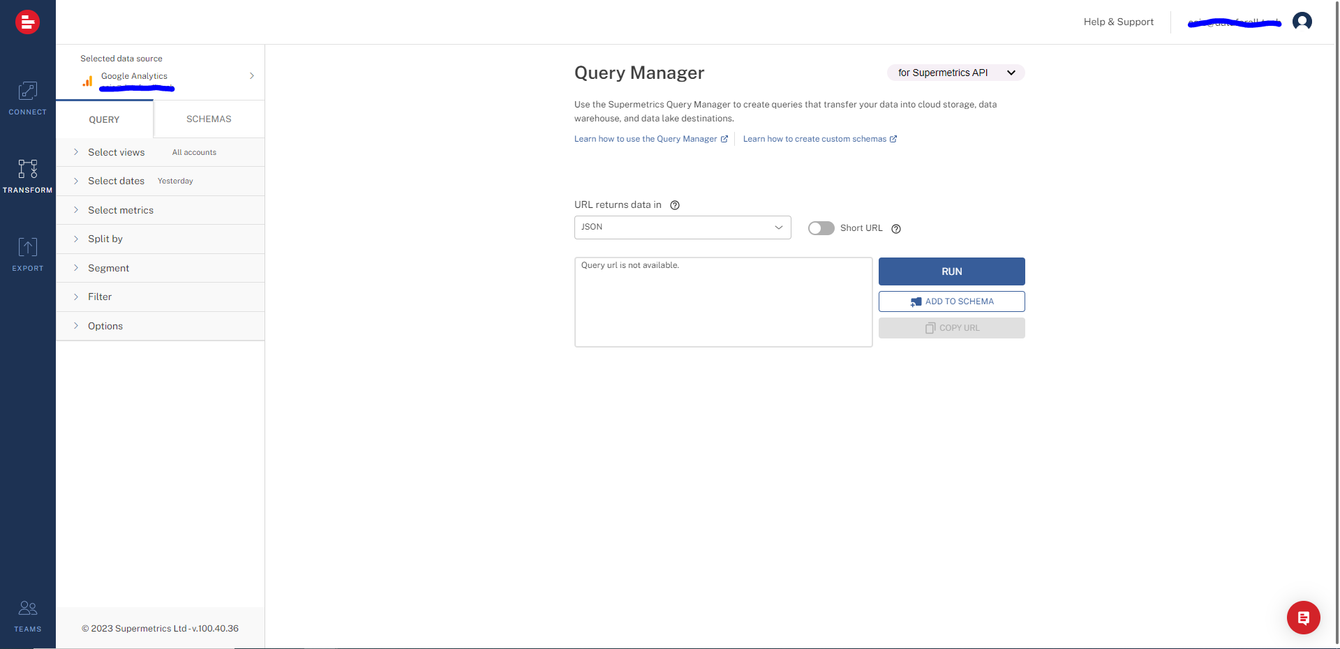The image size is (1340, 649).
Task: Switch to the Schemas tab
Action: coord(209,119)
